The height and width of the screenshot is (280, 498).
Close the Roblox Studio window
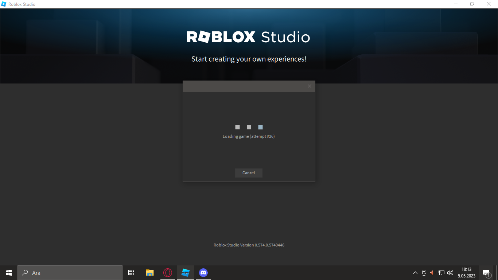point(489,4)
